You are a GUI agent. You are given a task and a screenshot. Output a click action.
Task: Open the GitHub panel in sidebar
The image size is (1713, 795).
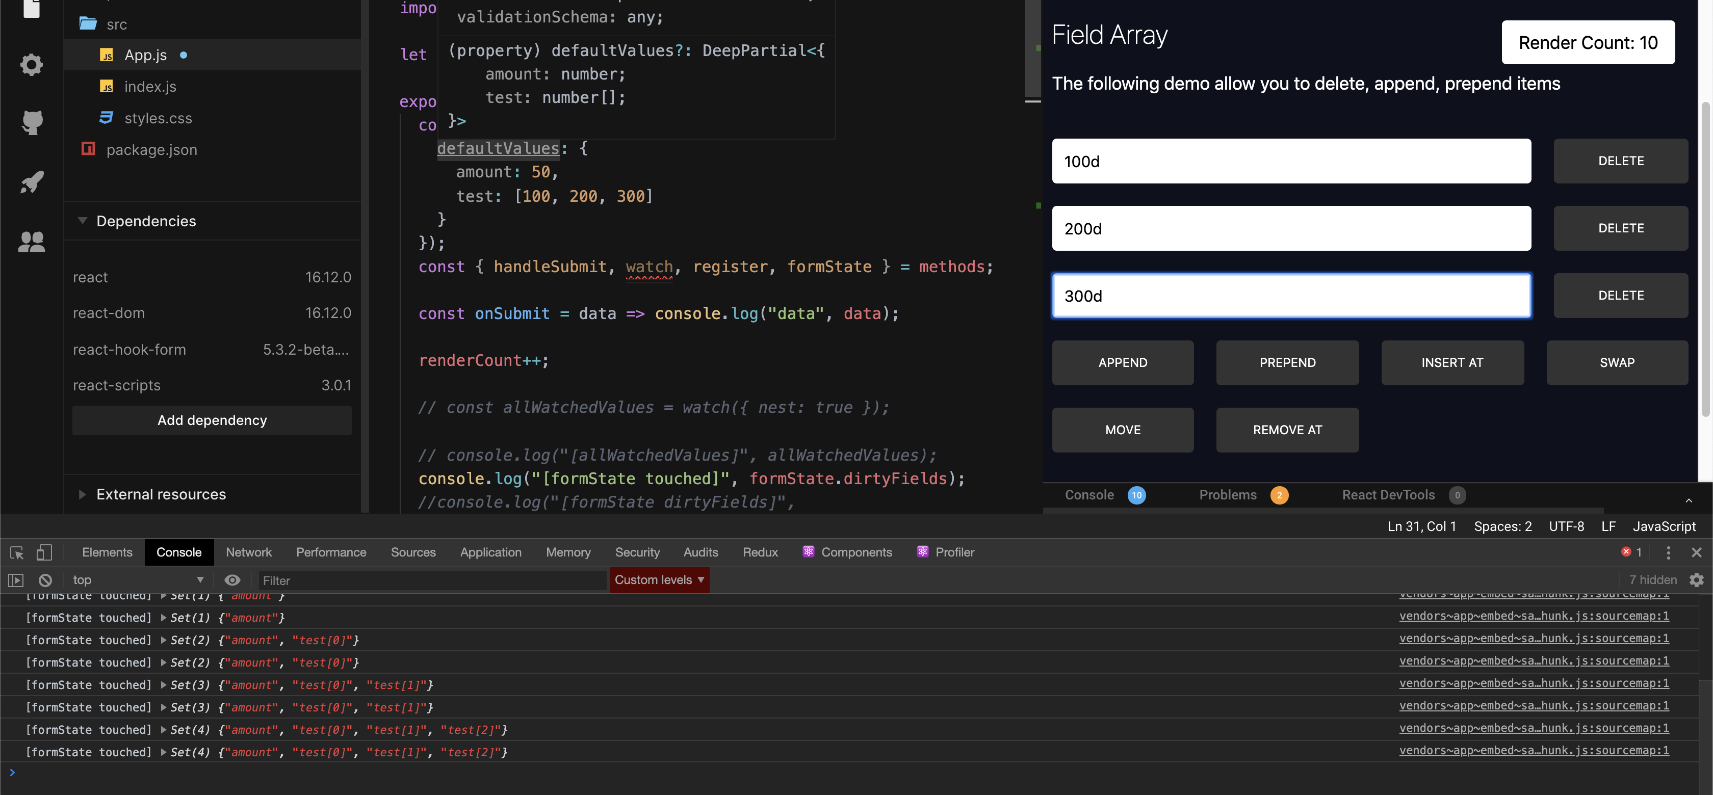[31, 122]
